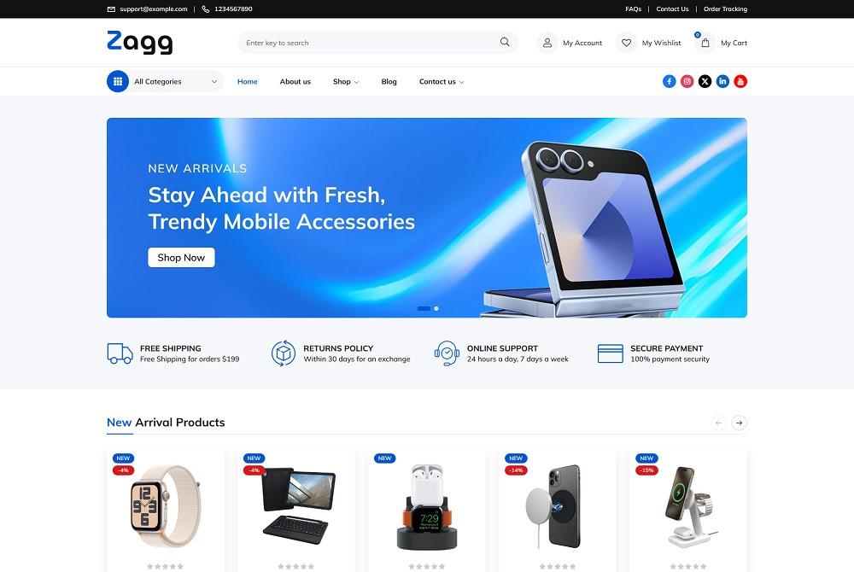Switch to the second banner slide dot
The height and width of the screenshot is (572, 854).
436,308
